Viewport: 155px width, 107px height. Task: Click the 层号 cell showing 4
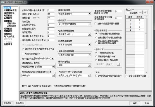click(130, 30)
